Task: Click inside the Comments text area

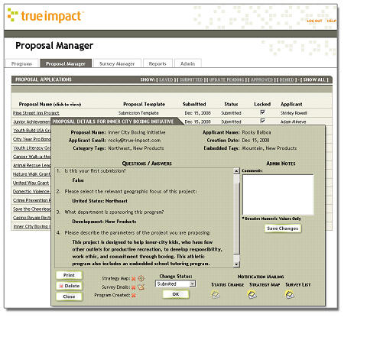Action: click(278, 195)
